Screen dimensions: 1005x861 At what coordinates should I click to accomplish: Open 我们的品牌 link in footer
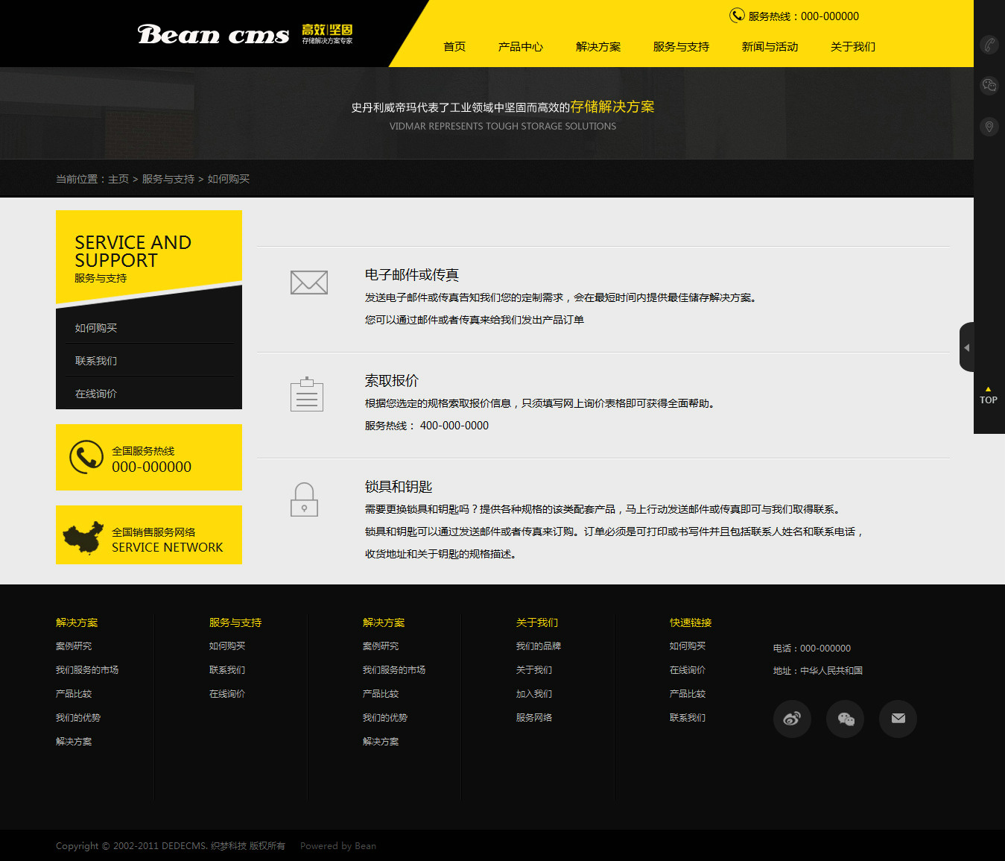(538, 646)
